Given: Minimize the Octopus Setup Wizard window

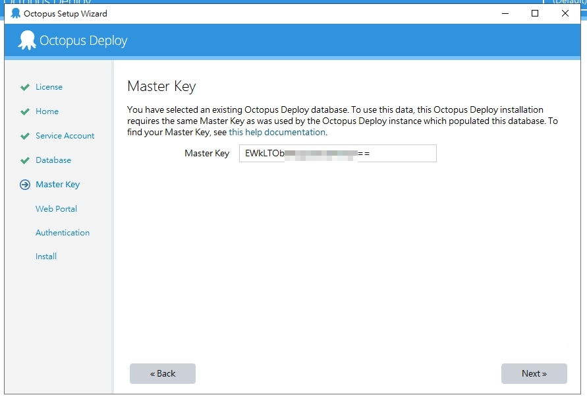Looking at the screenshot, I should [x=505, y=13].
